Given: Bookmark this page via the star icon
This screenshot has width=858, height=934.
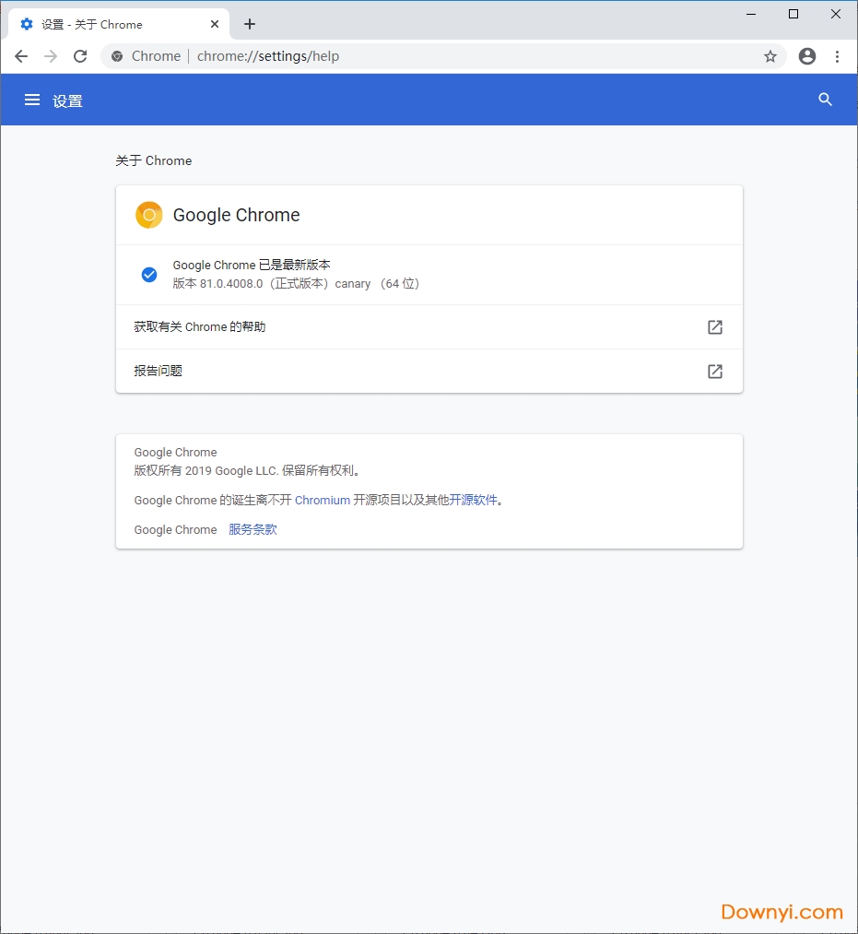Looking at the screenshot, I should point(770,56).
